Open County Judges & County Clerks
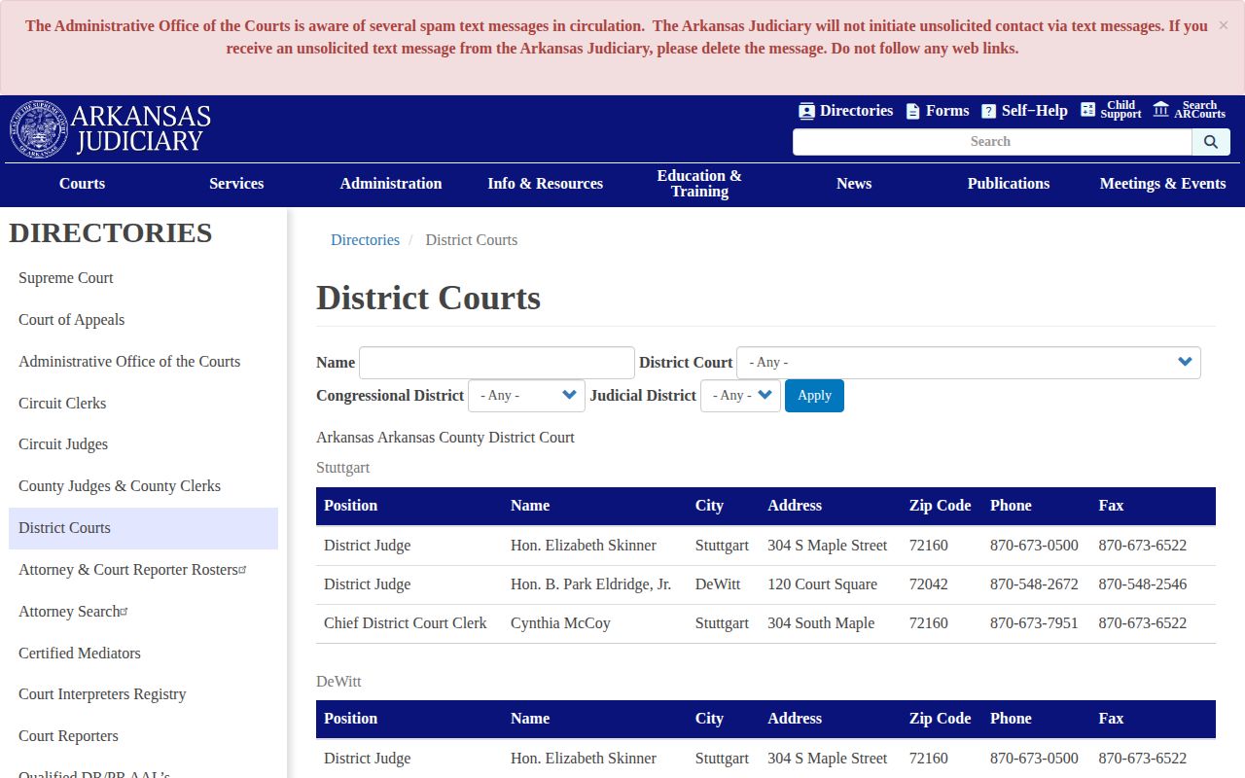 coord(120,486)
